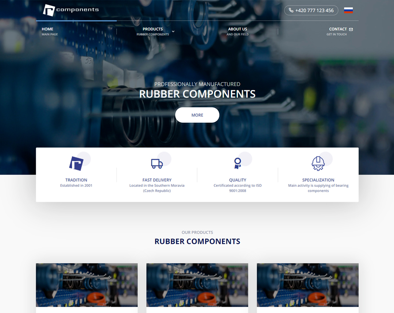Click the Specialization helmet gear icon
Viewport: 394px width, 313px height.
(x=318, y=163)
